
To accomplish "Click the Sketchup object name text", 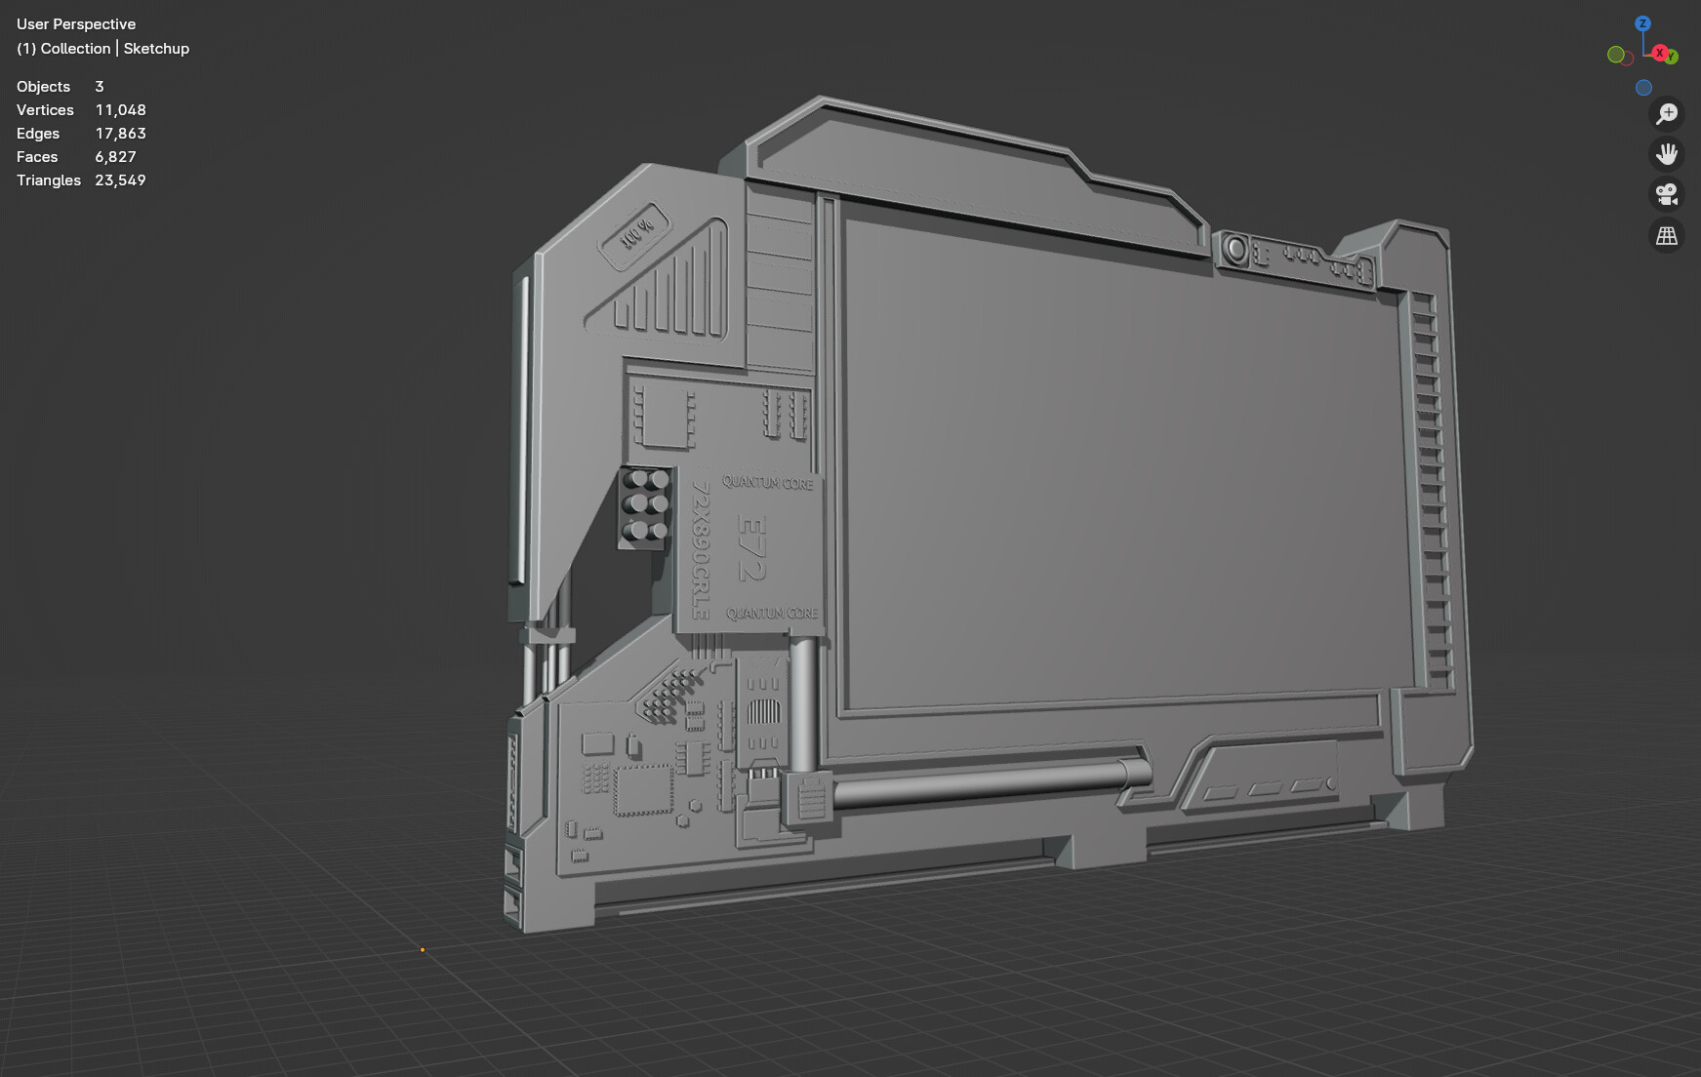I will pyautogui.click(x=156, y=48).
